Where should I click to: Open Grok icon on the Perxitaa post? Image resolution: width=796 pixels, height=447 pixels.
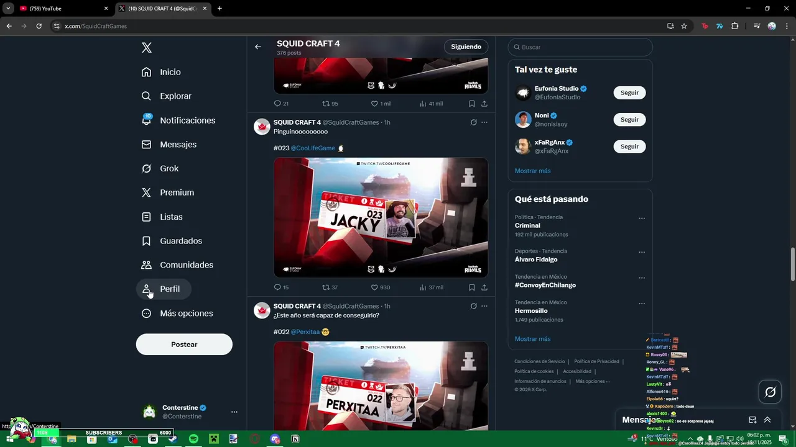point(473,306)
